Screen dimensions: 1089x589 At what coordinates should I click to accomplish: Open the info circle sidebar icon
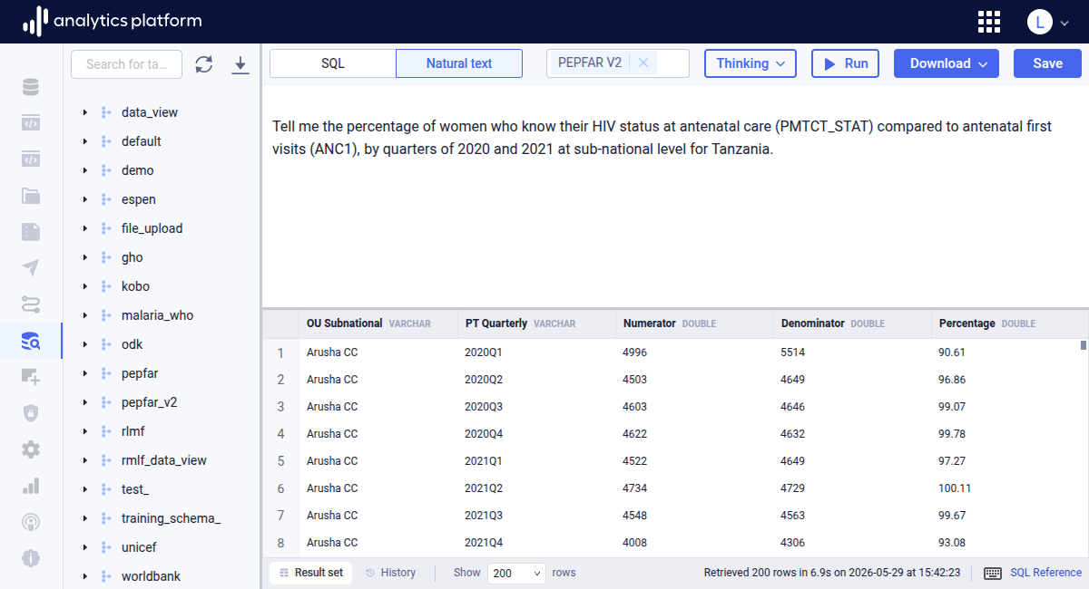pos(31,558)
